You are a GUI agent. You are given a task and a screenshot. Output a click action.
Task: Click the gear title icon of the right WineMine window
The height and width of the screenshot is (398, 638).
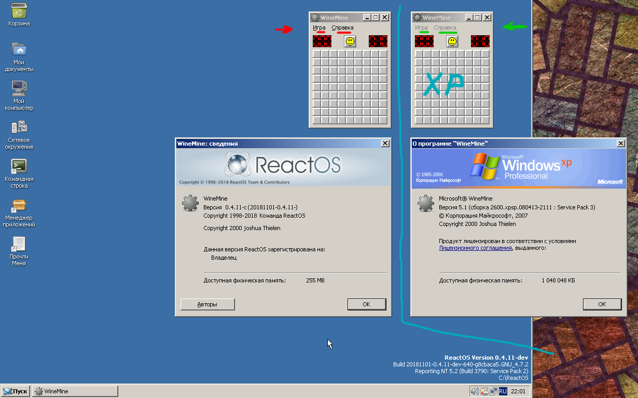pos(417,18)
